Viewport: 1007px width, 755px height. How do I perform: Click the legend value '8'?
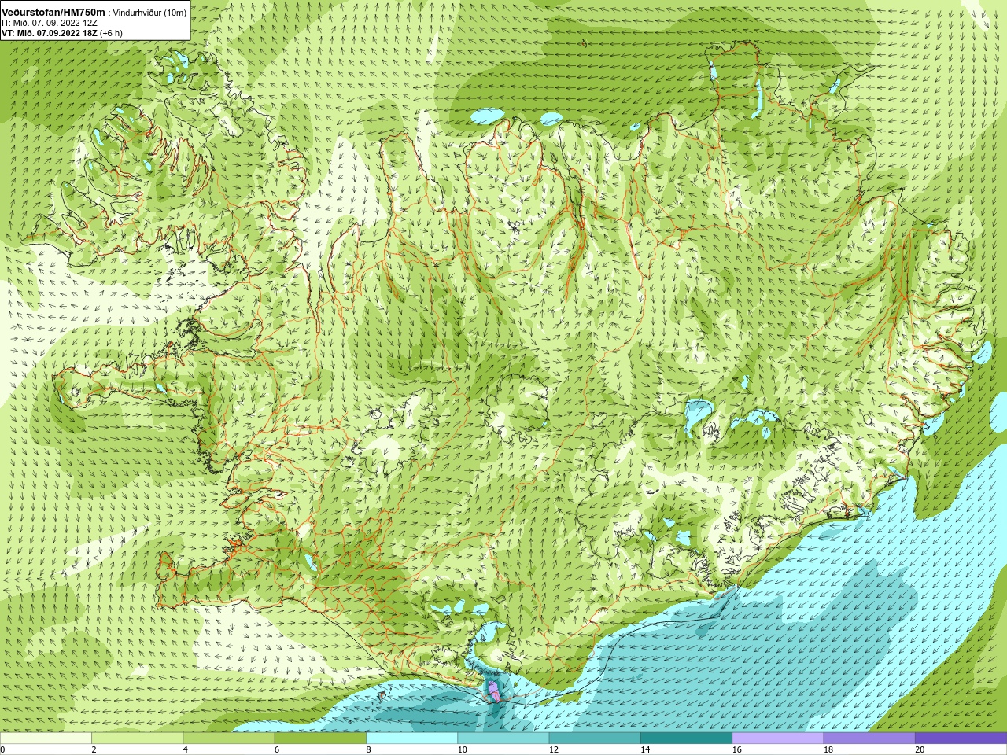368,749
